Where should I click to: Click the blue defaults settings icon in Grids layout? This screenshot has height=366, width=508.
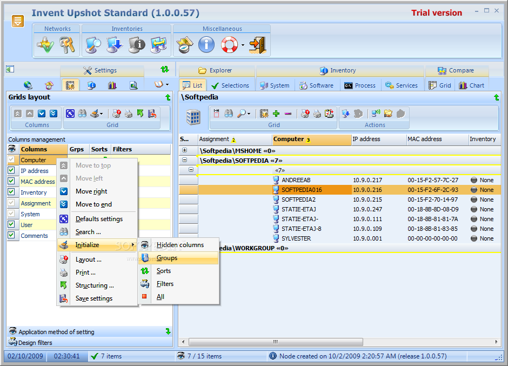click(70, 114)
